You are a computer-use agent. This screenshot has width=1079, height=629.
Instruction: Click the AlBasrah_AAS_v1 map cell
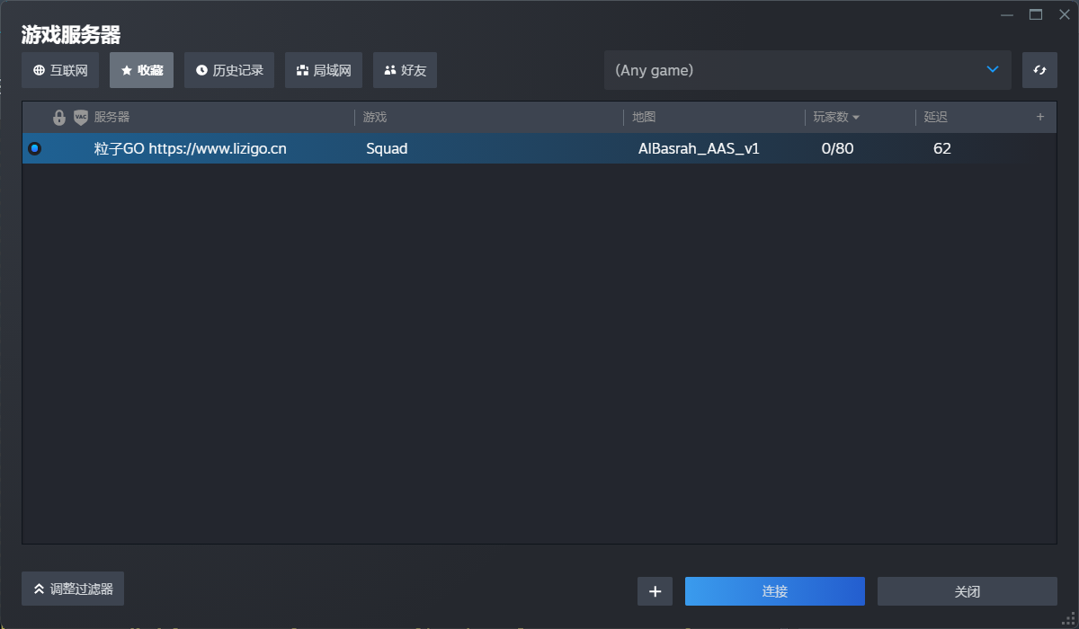click(699, 149)
